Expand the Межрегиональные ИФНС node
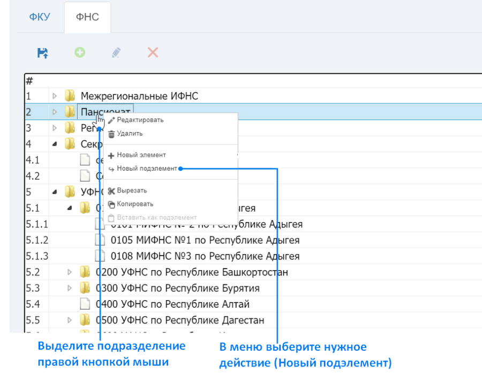 [55, 96]
